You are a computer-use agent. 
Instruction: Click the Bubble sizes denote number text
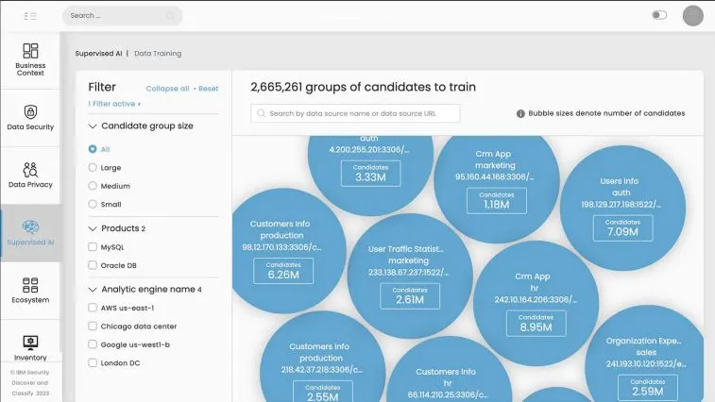click(x=606, y=113)
